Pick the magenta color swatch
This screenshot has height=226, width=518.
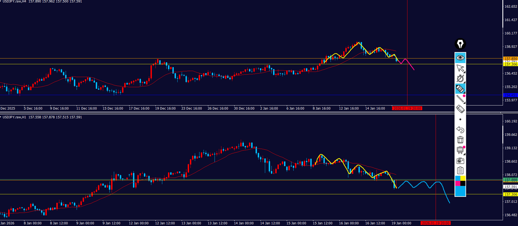pos(458,183)
